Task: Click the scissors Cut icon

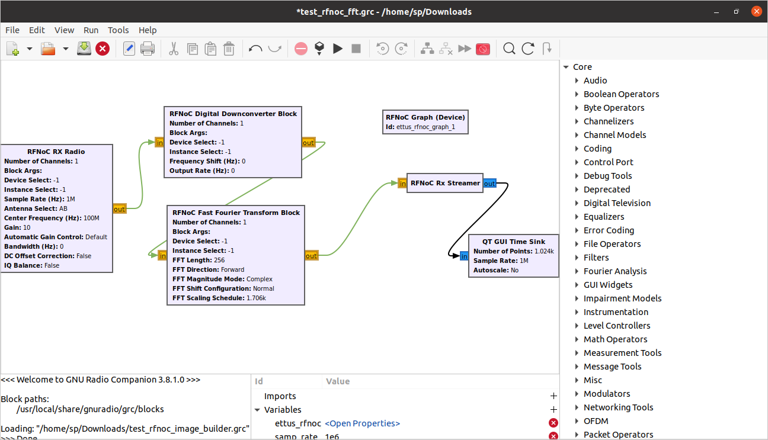Action: pyautogui.click(x=174, y=49)
